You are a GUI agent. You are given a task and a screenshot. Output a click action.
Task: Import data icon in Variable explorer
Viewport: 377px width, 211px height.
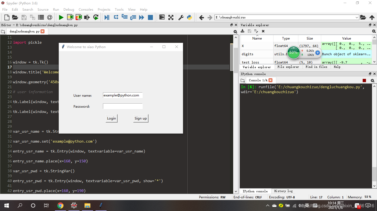[x=243, y=31]
